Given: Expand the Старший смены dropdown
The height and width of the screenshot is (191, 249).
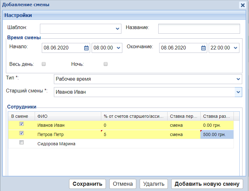Looking at the screenshot, I should [x=238, y=92].
